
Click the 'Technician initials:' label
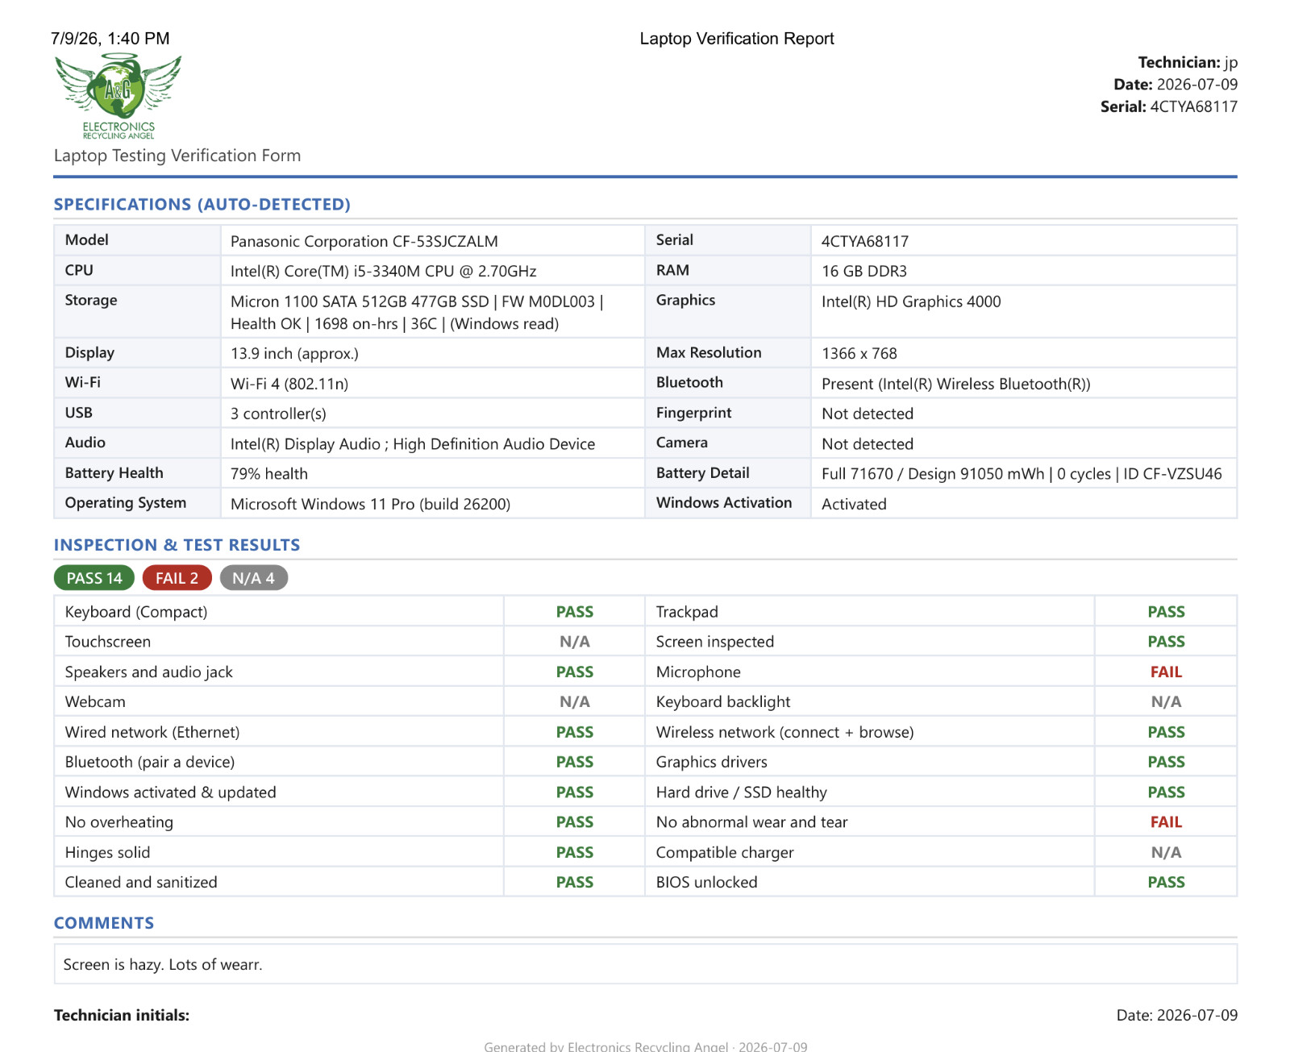(122, 1015)
